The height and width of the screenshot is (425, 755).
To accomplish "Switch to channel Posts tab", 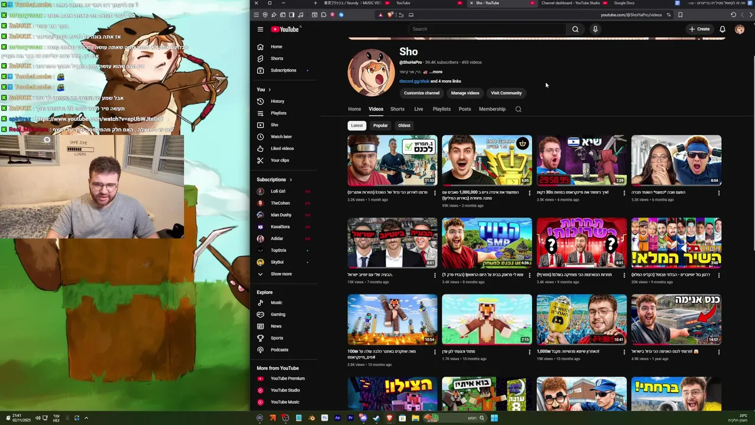I will (x=465, y=109).
